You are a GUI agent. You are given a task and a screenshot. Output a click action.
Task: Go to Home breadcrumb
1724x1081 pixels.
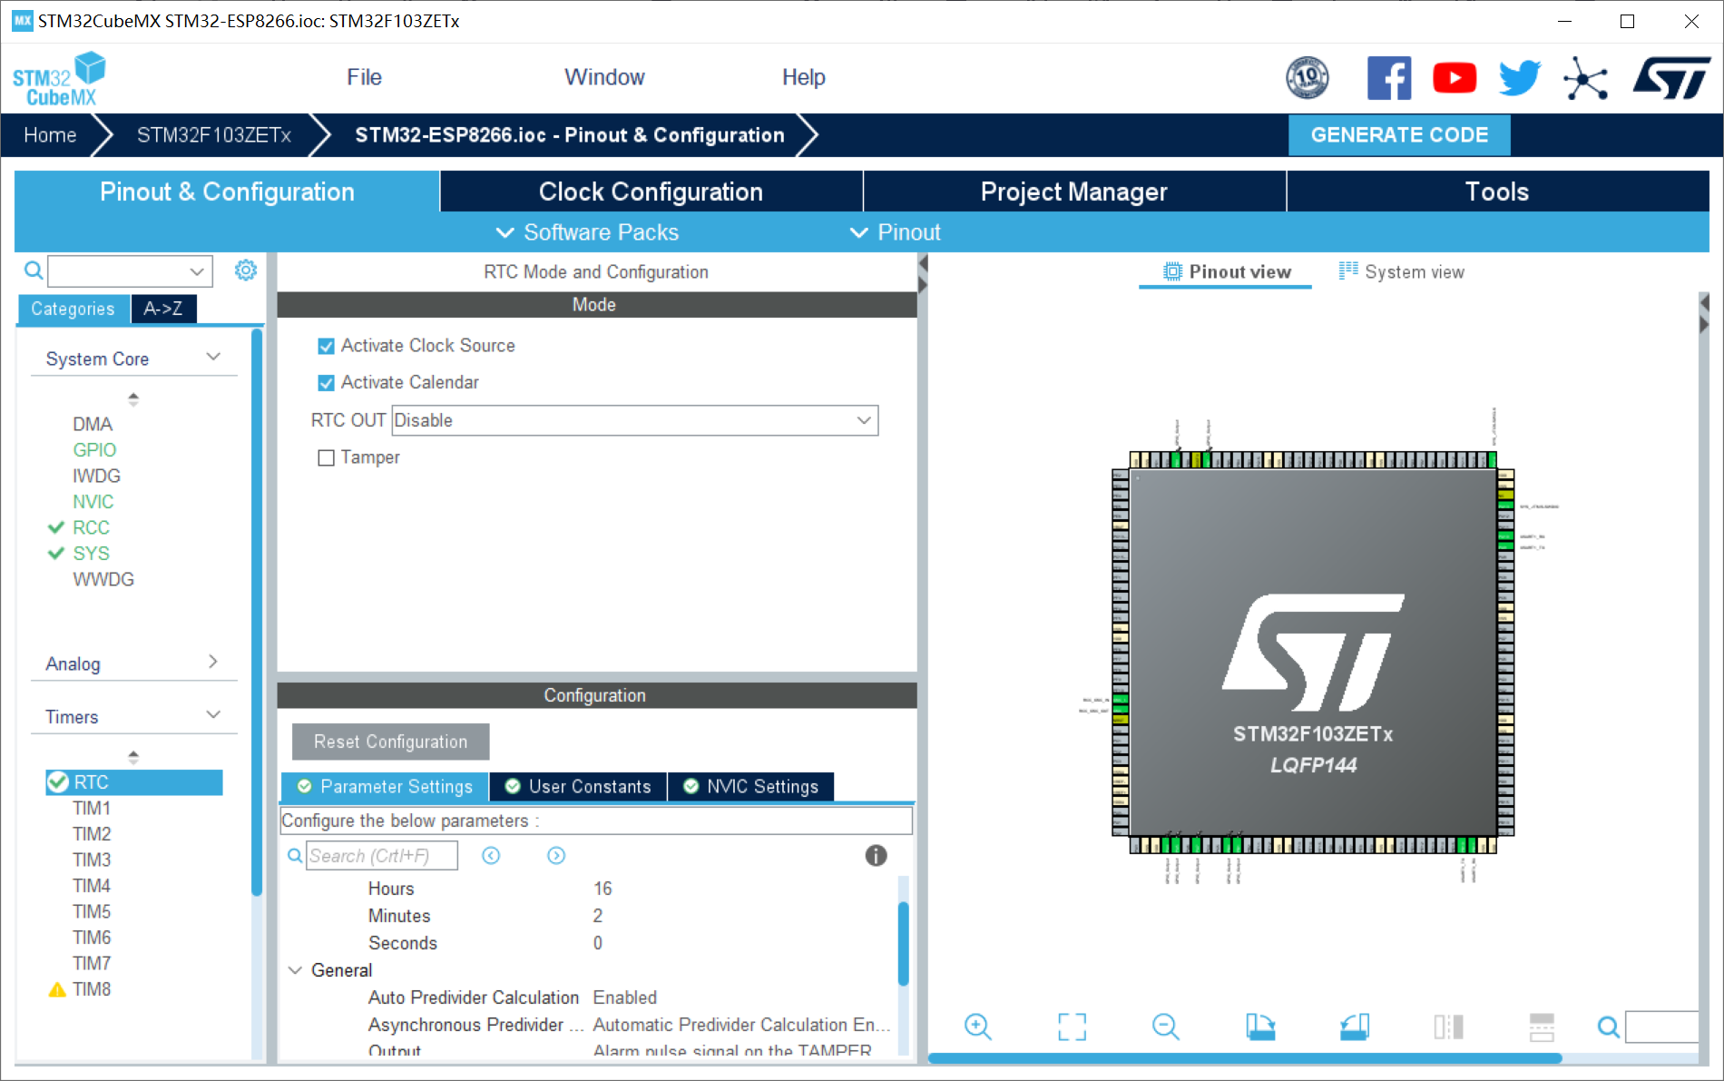[50, 135]
